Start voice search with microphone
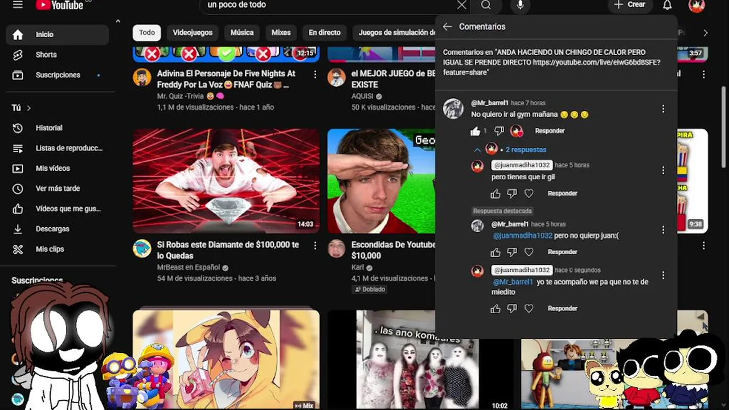The image size is (729, 410). pos(520,5)
